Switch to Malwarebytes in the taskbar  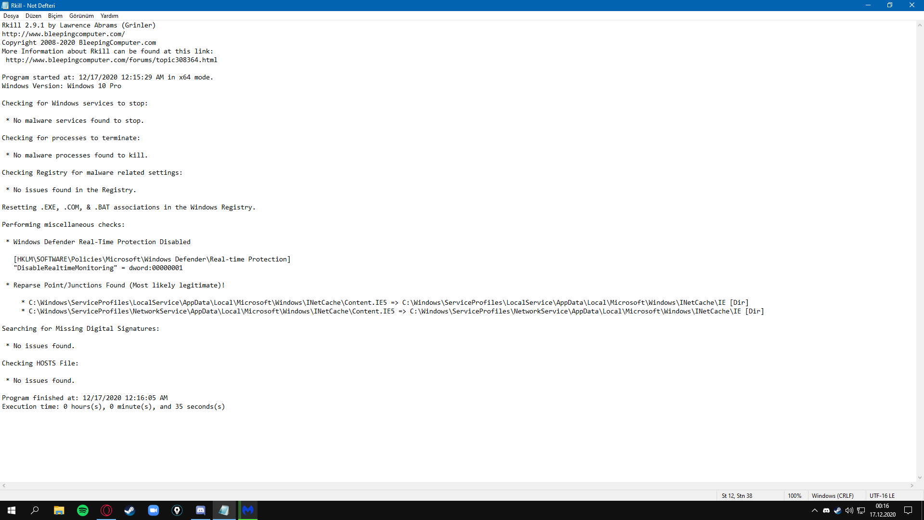(248, 510)
